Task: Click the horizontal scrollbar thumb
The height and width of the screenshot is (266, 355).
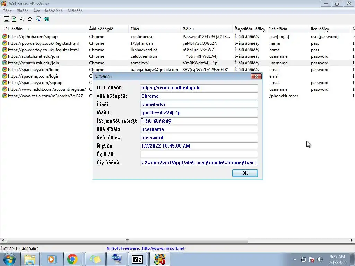Action: pos(127,240)
